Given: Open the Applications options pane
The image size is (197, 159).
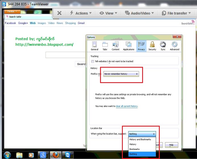Looking at the screenshot, I should coord(128,46).
